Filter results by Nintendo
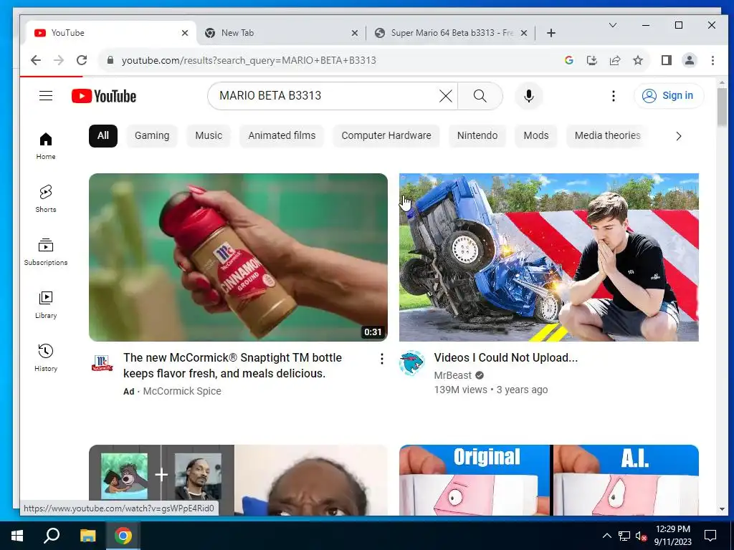This screenshot has width=734, height=550. [477, 136]
